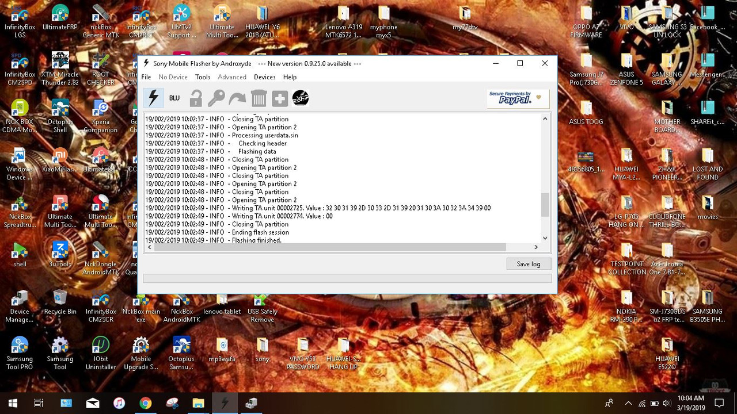Select the Samsung Tool PRO desktop icon

pyautogui.click(x=20, y=353)
